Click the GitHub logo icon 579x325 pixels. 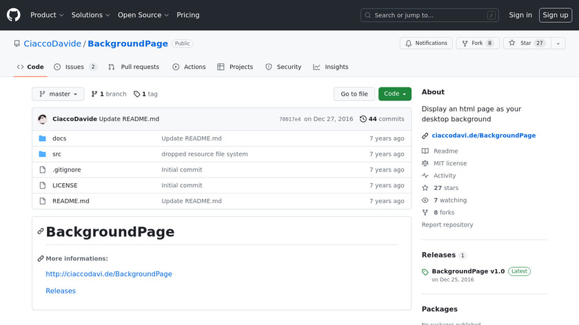[x=14, y=14]
